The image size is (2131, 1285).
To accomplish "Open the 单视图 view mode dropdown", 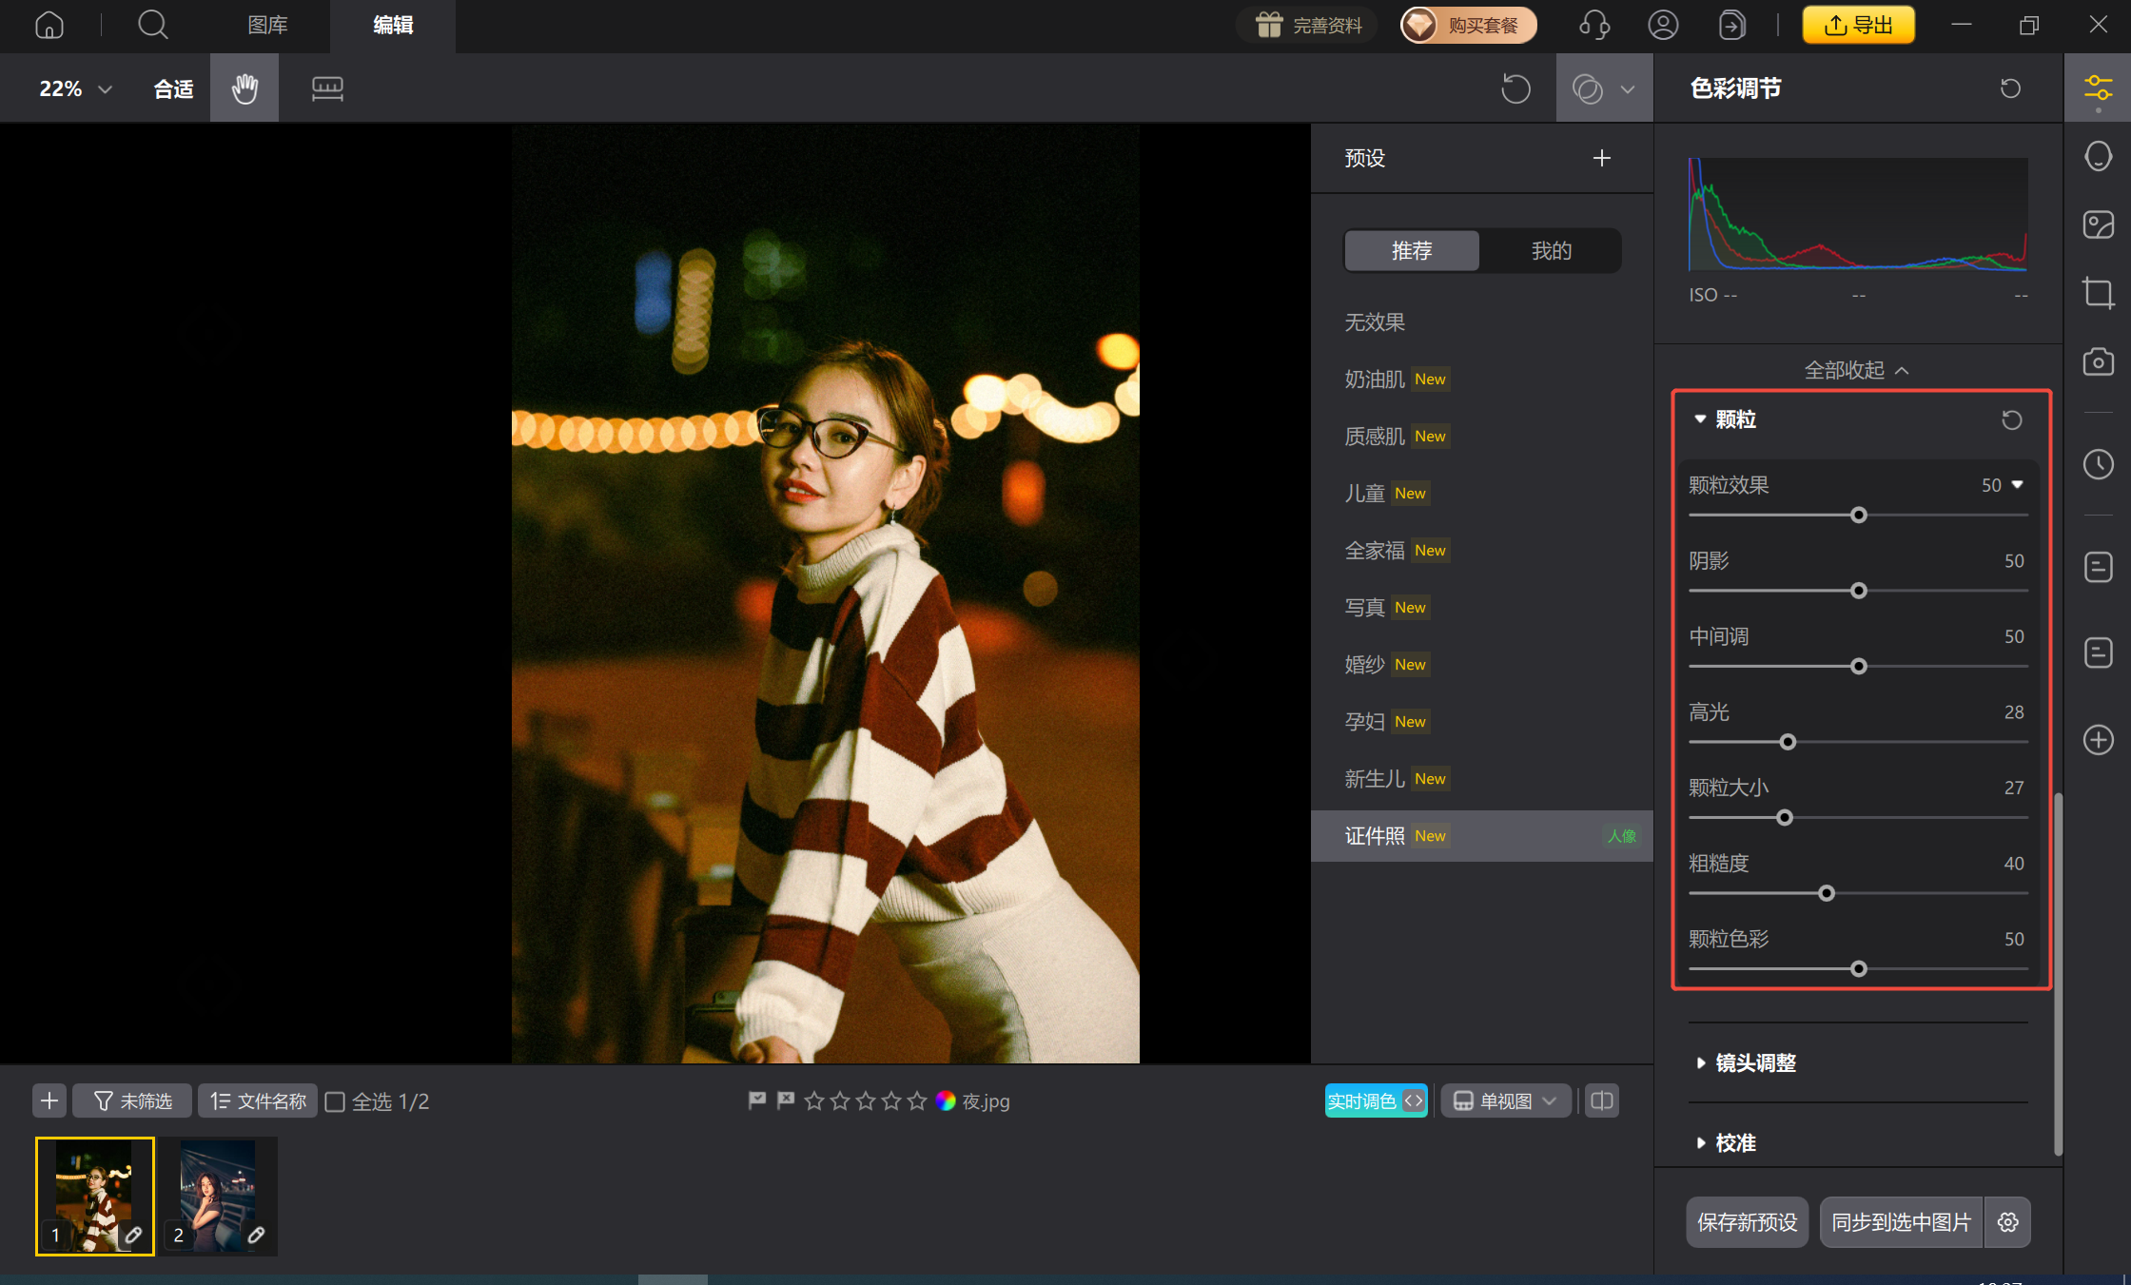I will 1505,1101.
